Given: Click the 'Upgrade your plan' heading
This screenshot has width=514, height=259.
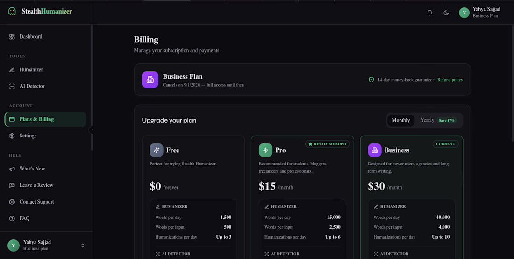Looking at the screenshot, I should pos(169,121).
